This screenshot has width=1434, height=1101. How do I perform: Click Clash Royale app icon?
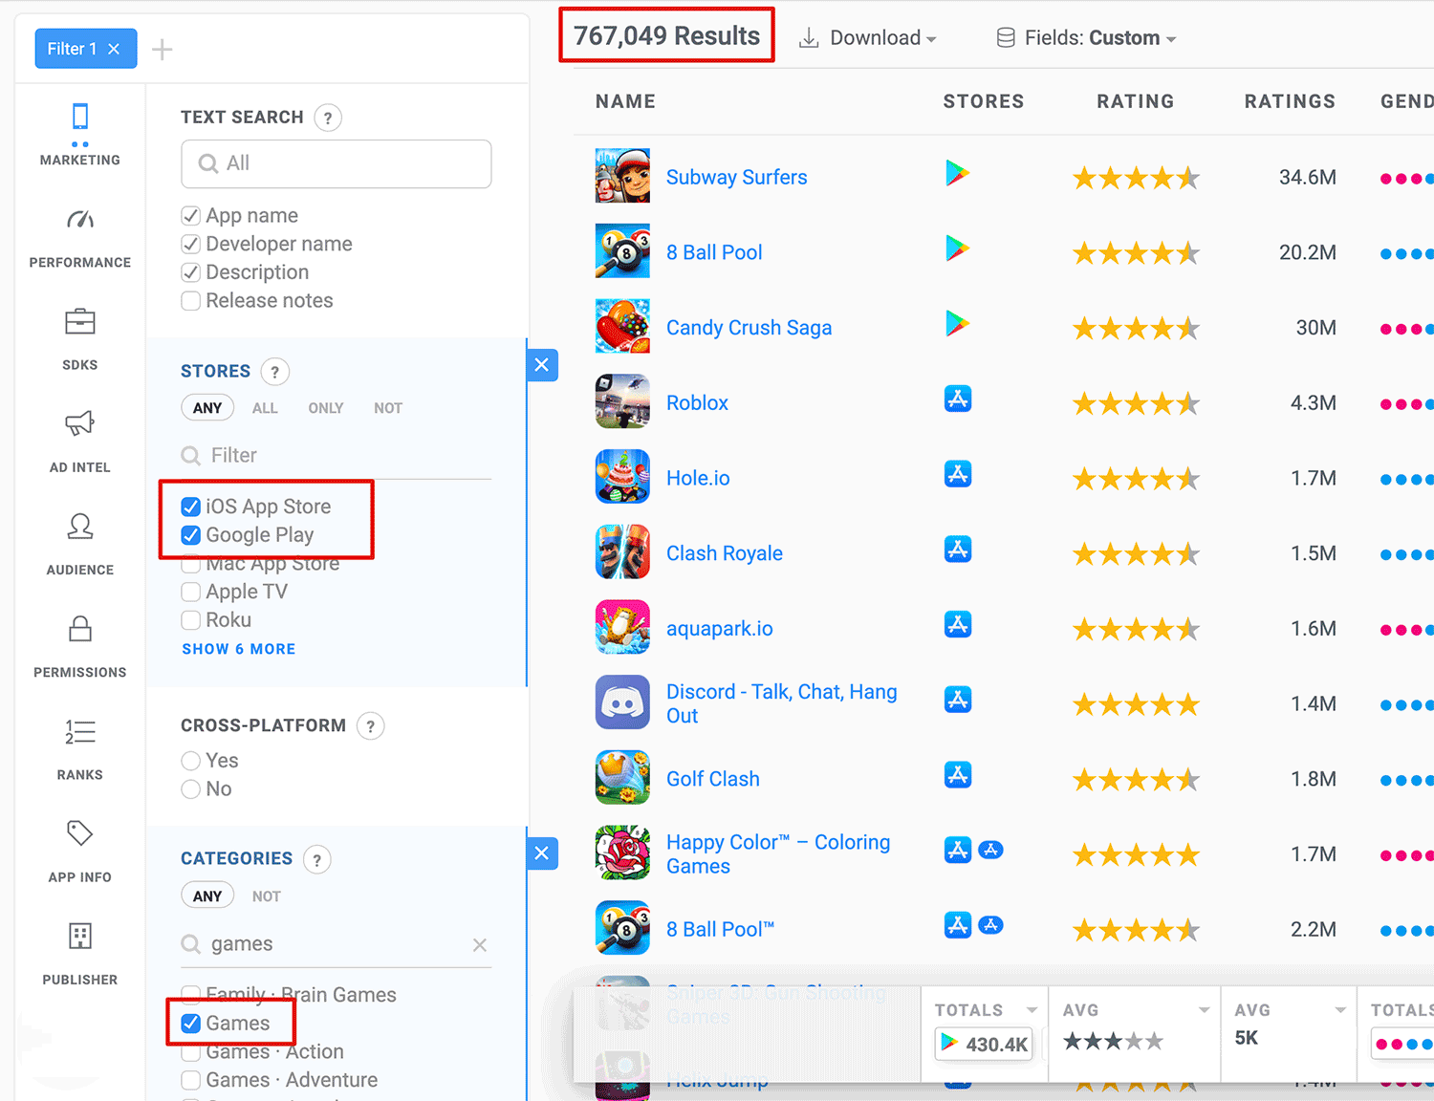click(x=622, y=551)
